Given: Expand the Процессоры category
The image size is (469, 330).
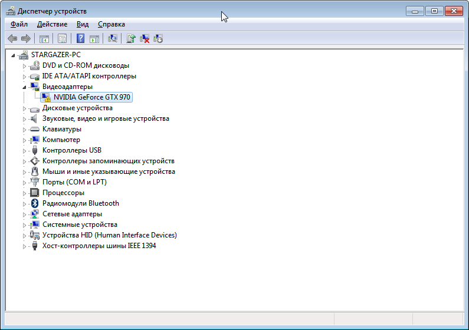Looking at the screenshot, I should (x=25, y=193).
